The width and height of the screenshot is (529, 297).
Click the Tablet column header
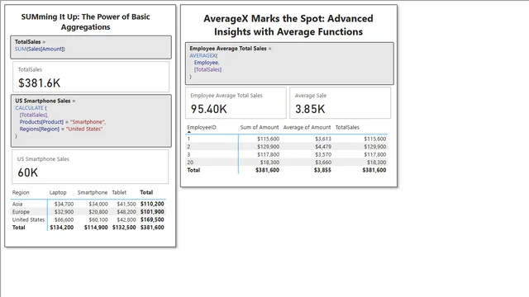tap(119, 192)
